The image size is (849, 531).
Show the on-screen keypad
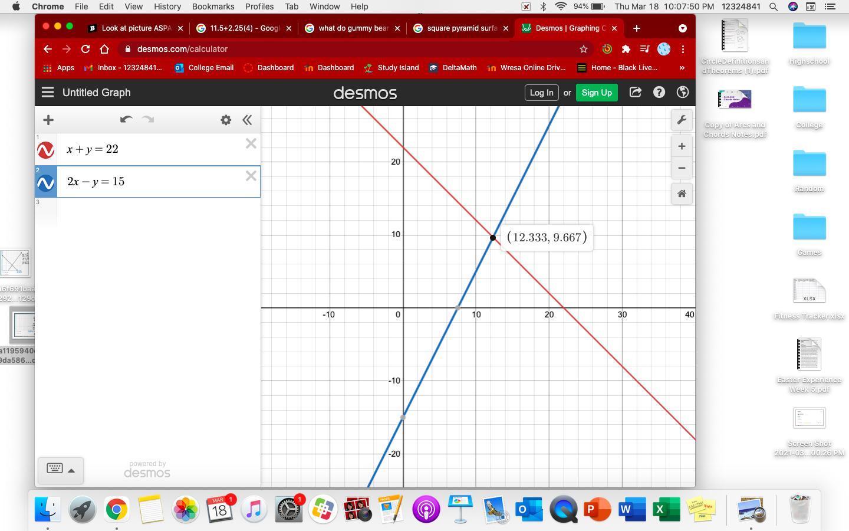60,470
